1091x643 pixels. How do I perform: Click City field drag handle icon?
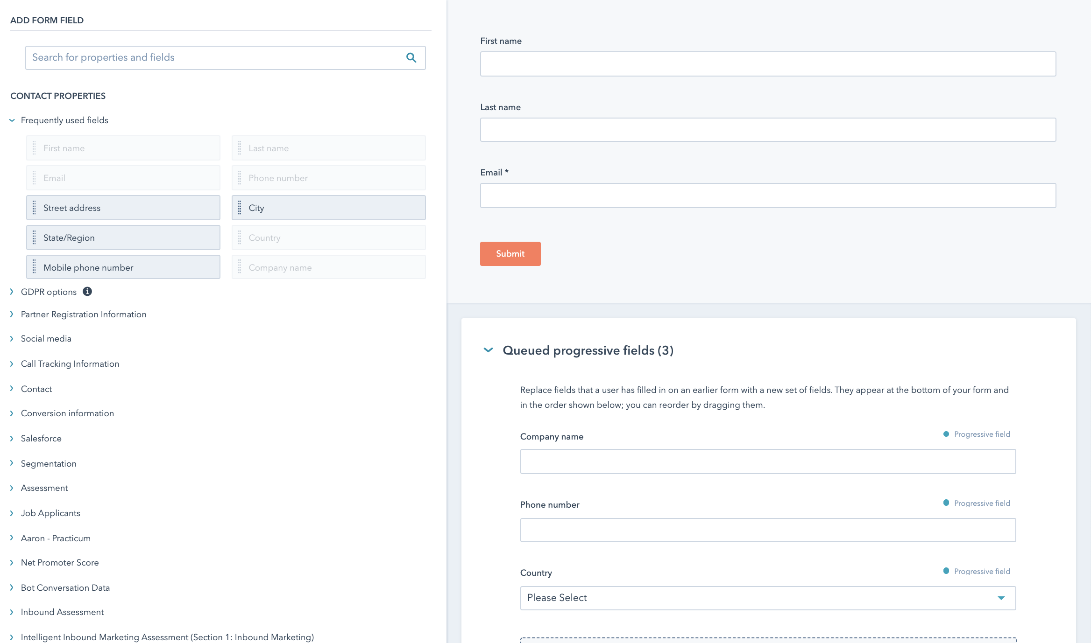(x=240, y=208)
